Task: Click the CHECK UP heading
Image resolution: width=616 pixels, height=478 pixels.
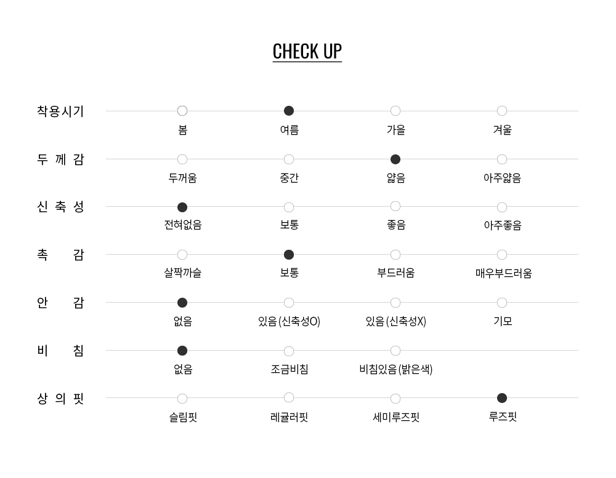Action: (307, 51)
